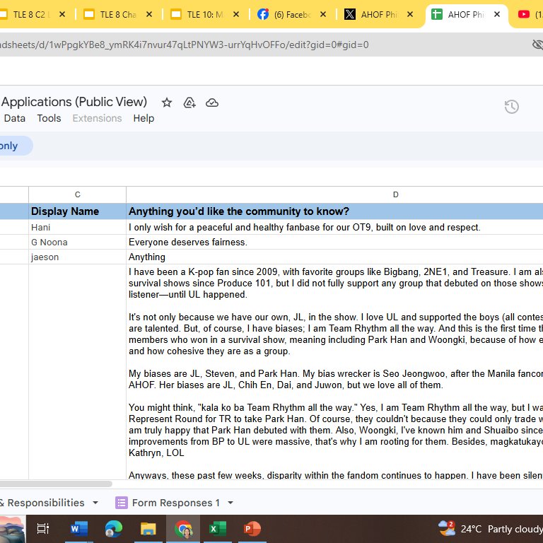The image size is (543, 543).
Task: Open Task View on the taskbar
Action: click(43, 529)
